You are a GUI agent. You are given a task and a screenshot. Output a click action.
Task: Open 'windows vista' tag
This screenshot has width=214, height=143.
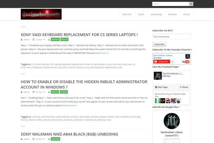[104, 120]
